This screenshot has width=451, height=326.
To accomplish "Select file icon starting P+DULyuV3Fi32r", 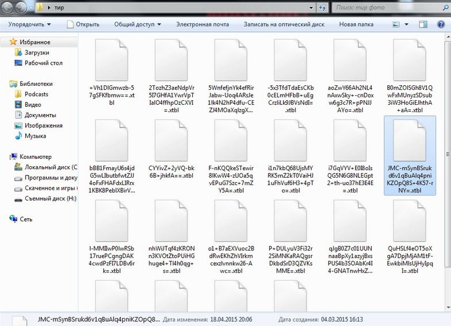I will (290, 221).
